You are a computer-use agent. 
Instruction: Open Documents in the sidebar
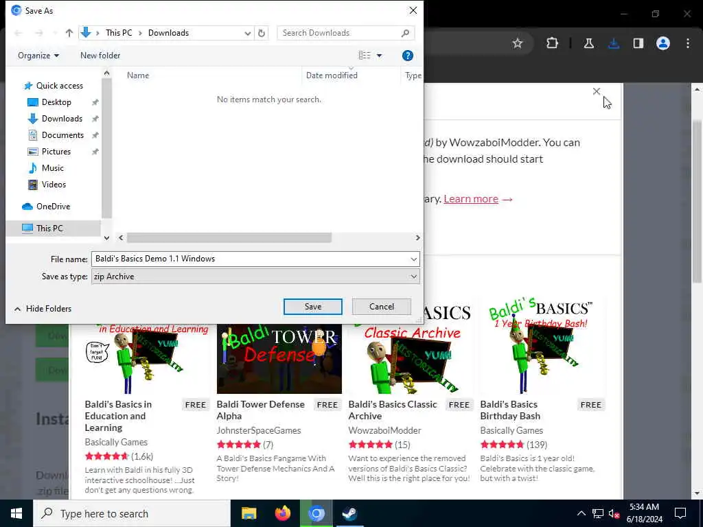(62, 135)
